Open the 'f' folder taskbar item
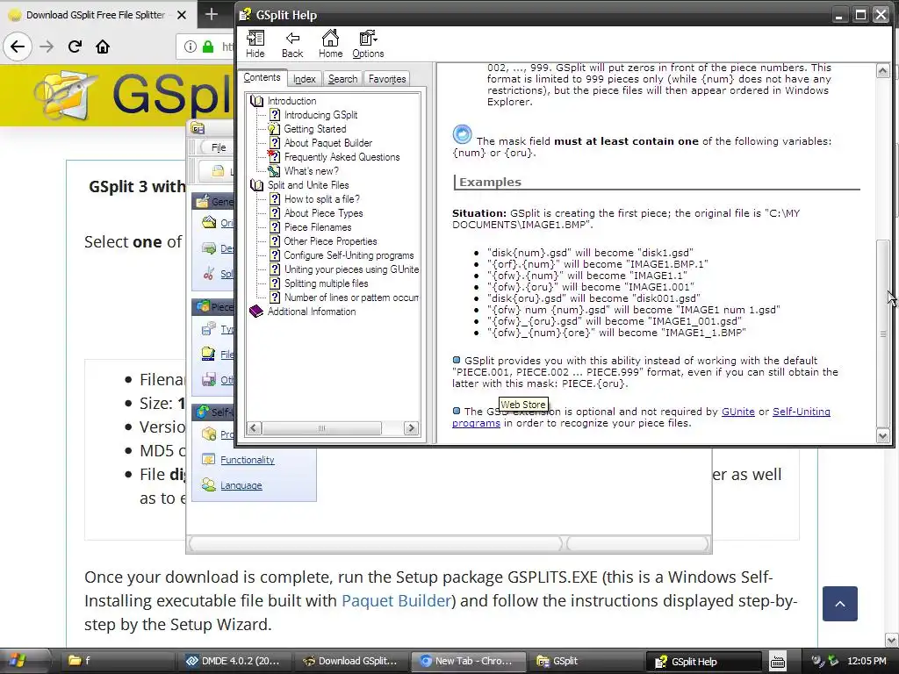Screen dimensions: 899x674 coord(119,661)
